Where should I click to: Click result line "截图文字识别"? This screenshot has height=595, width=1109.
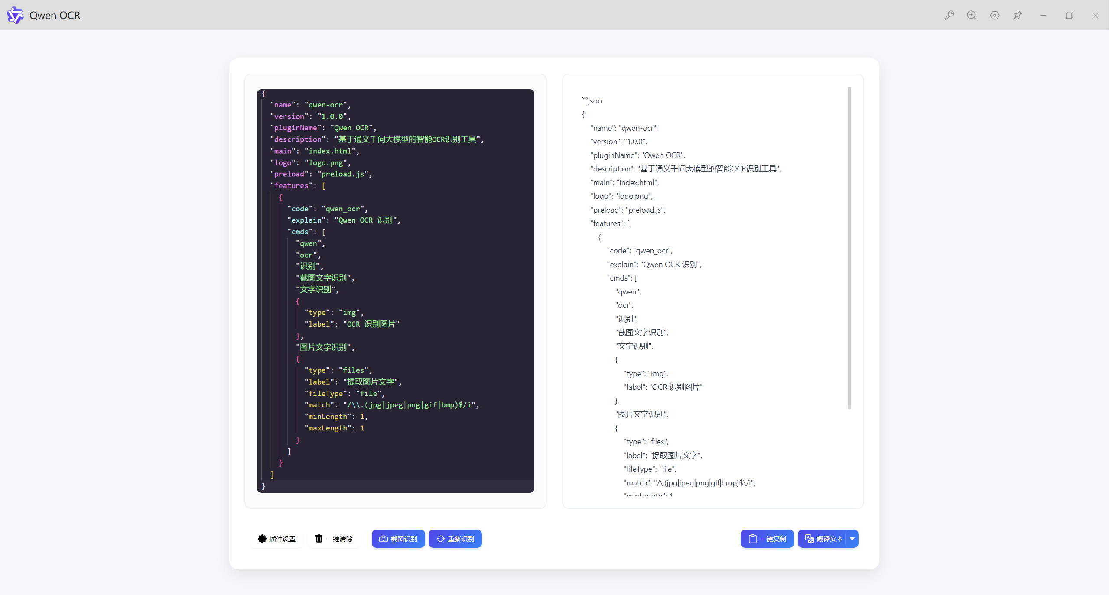[x=642, y=333]
